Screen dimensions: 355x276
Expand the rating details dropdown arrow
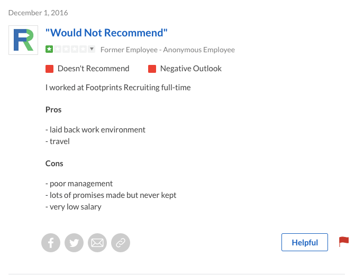(92, 50)
